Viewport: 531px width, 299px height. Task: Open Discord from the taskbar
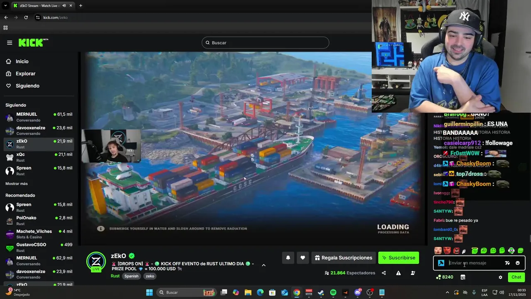click(x=358, y=292)
